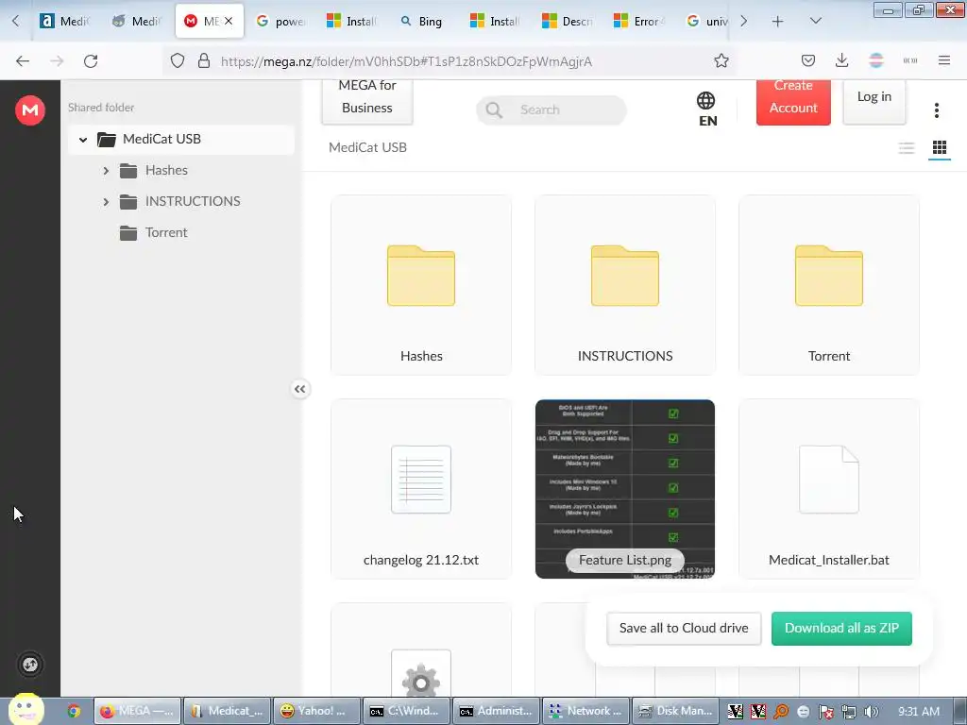Close the MEGA tab
This screenshot has height=725, width=967.
click(x=229, y=21)
